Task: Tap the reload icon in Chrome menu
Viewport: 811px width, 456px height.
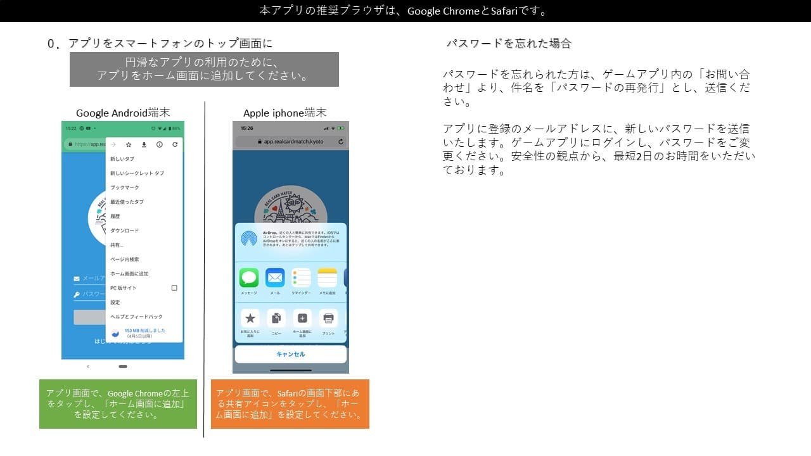Action: point(174,144)
